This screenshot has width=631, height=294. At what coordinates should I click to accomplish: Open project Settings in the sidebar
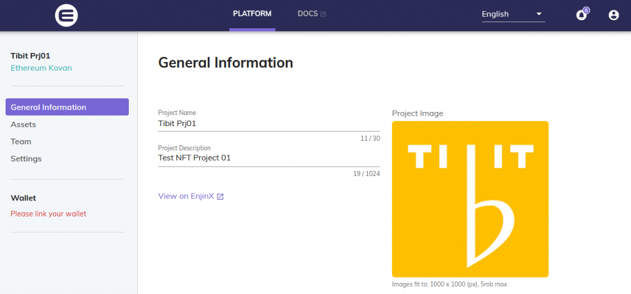(26, 159)
